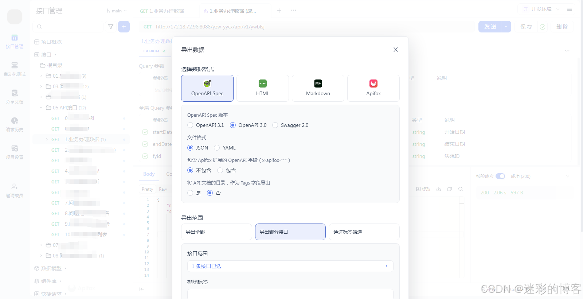This screenshot has height=299, width=583.
Task: Switch to Body response tab
Action: 149,174
